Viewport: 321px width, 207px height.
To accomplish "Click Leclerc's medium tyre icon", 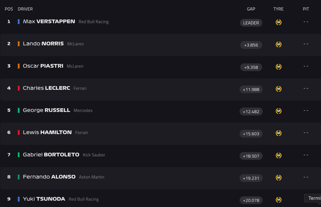I will 278,89.
